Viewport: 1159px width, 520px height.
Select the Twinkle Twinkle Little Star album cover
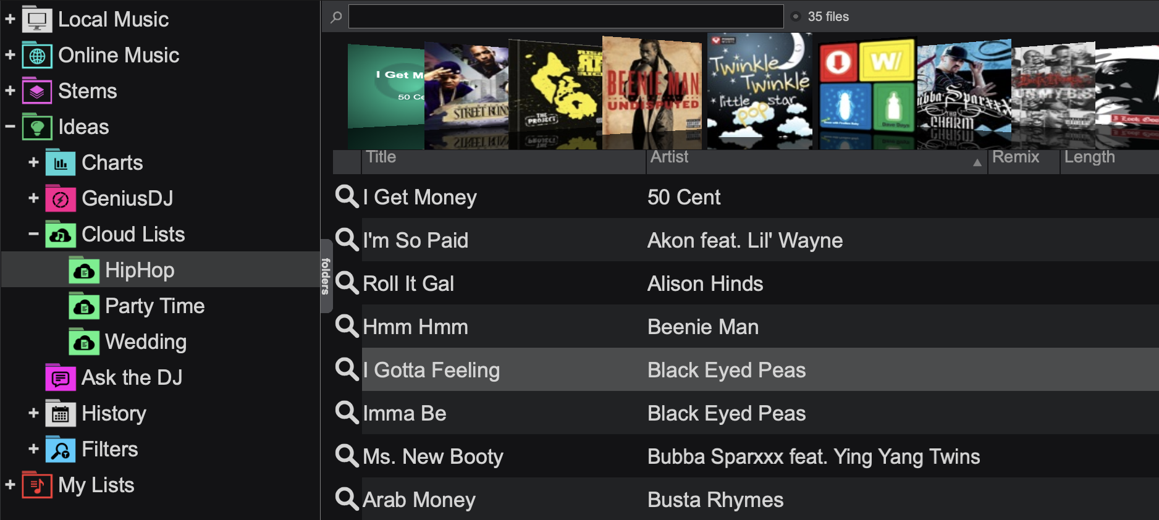coord(759,91)
